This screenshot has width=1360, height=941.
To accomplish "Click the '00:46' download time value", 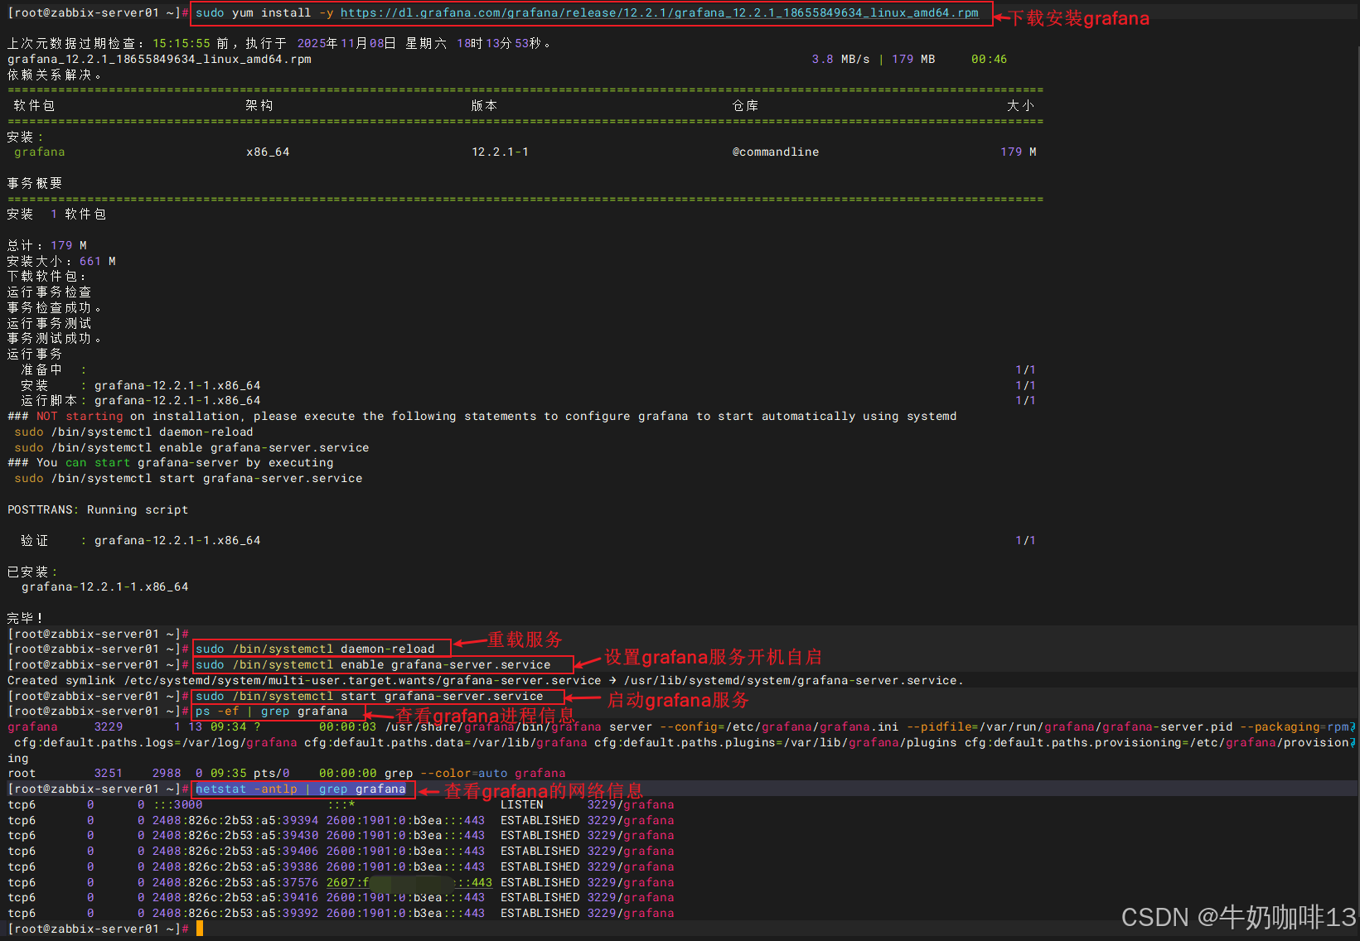I will click(x=989, y=59).
